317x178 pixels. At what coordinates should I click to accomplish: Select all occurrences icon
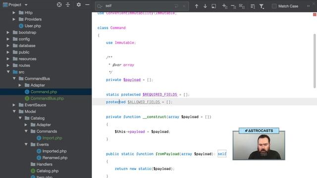click(242, 6)
